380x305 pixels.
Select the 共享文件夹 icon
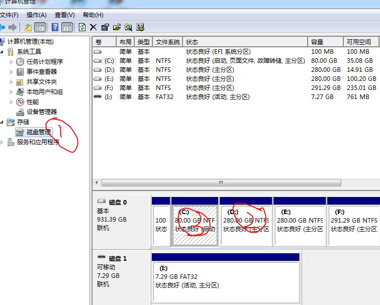(20, 82)
